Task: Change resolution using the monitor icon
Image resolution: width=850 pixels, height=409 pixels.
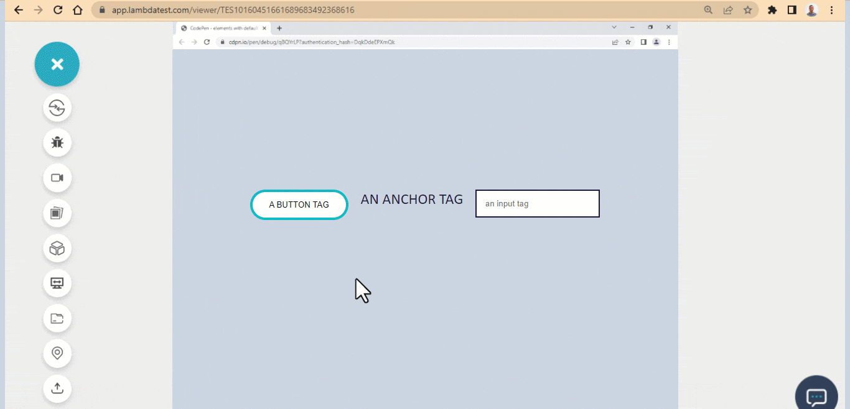Action: (x=57, y=283)
